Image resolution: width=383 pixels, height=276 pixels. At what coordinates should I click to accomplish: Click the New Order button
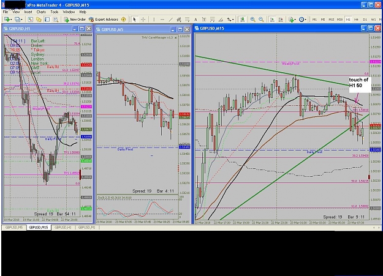point(75,20)
